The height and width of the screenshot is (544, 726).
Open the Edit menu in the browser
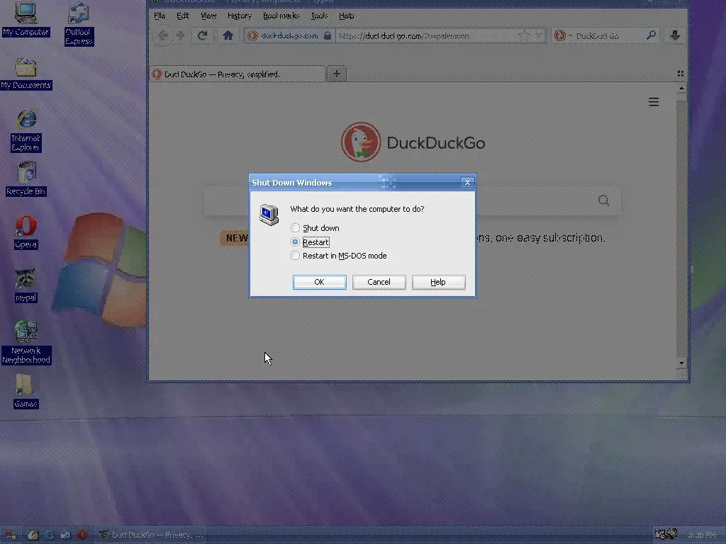183,16
